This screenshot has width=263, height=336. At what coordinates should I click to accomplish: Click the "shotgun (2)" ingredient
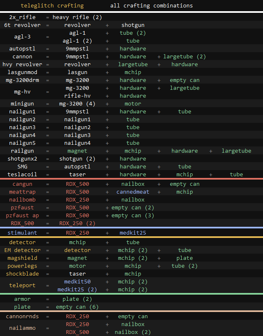coord(77,159)
